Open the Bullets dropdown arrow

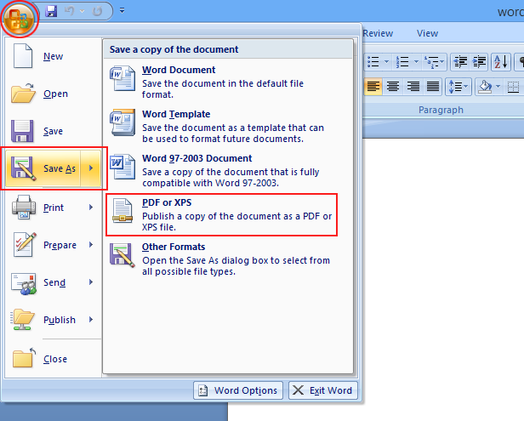coord(387,62)
